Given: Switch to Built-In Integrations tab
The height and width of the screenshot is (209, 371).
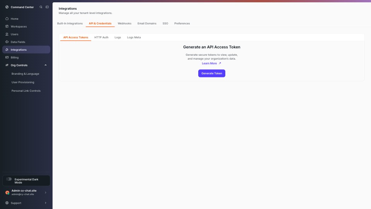Looking at the screenshot, I should coord(70,24).
